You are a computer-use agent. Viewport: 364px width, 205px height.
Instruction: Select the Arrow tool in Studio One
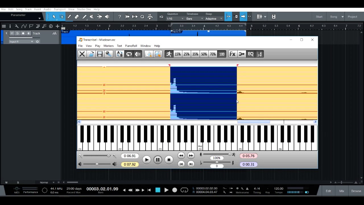click(54, 17)
